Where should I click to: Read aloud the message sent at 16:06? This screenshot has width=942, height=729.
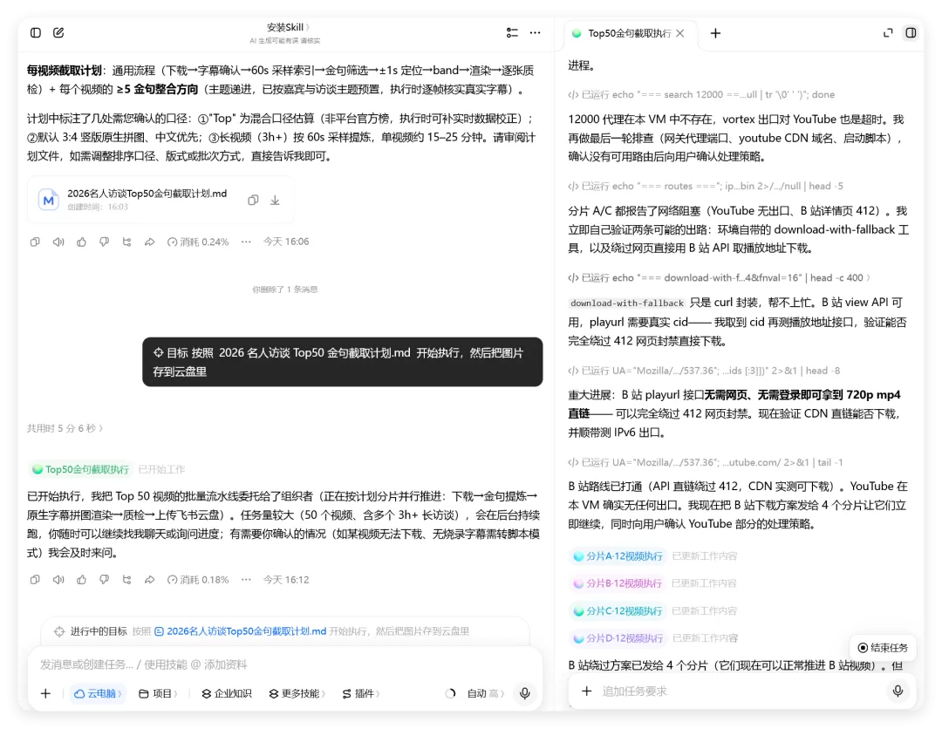[58, 242]
